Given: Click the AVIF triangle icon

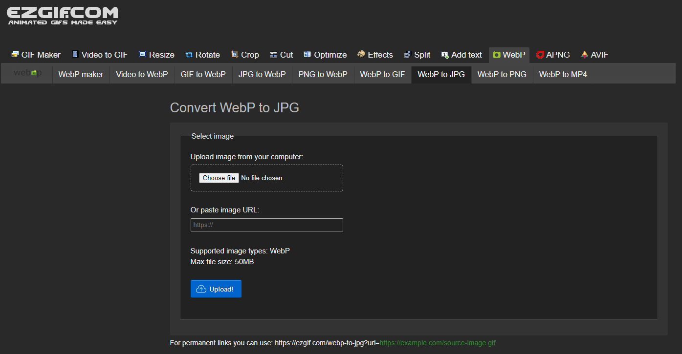Looking at the screenshot, I should click(584, 54).
